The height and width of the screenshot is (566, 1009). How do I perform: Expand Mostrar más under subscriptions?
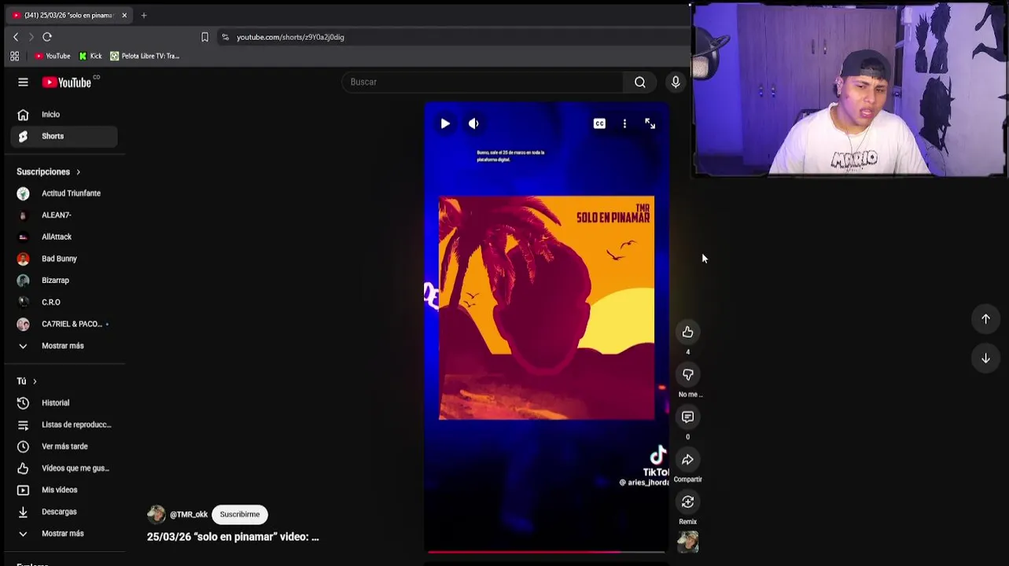coord(64,346)
